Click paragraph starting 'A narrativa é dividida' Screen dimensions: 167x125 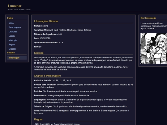pos(81,68)
